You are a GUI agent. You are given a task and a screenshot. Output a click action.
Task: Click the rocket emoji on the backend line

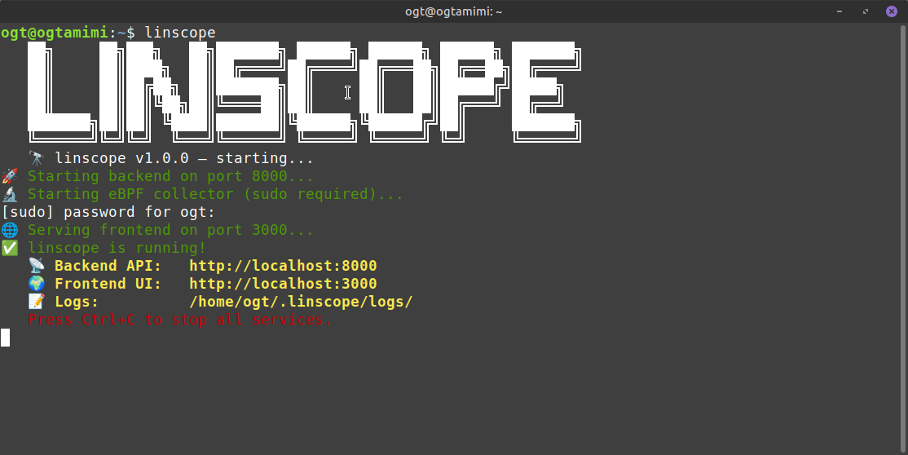10,176
